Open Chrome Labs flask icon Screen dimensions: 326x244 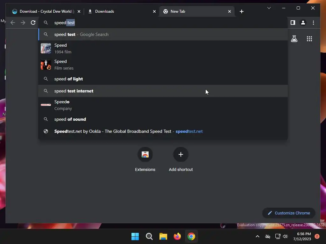pos(294,39)
